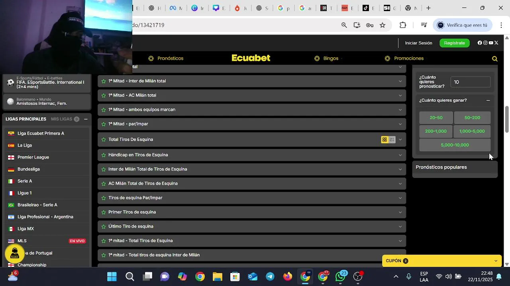Open File Explorer from taskbar
The image size is (510, 286).
coord(217,276)
